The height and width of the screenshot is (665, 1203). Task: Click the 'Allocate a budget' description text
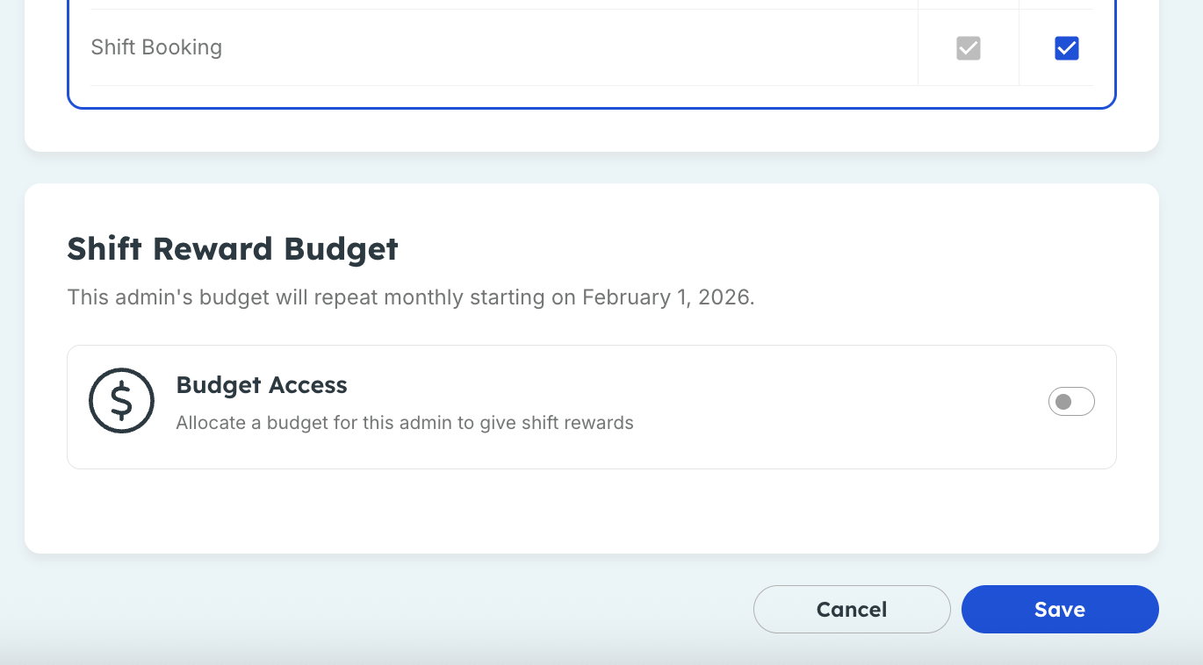pos(405,423)
